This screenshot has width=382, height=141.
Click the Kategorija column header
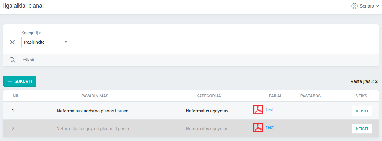[x=208, y=96]
